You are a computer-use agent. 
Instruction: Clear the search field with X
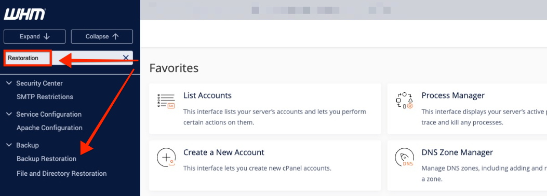click(126, 58)
